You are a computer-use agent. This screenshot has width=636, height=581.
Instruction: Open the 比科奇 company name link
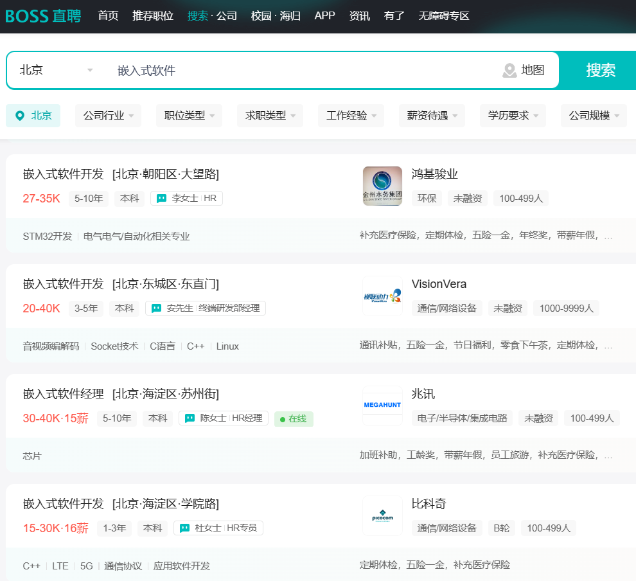pos(428,504)
